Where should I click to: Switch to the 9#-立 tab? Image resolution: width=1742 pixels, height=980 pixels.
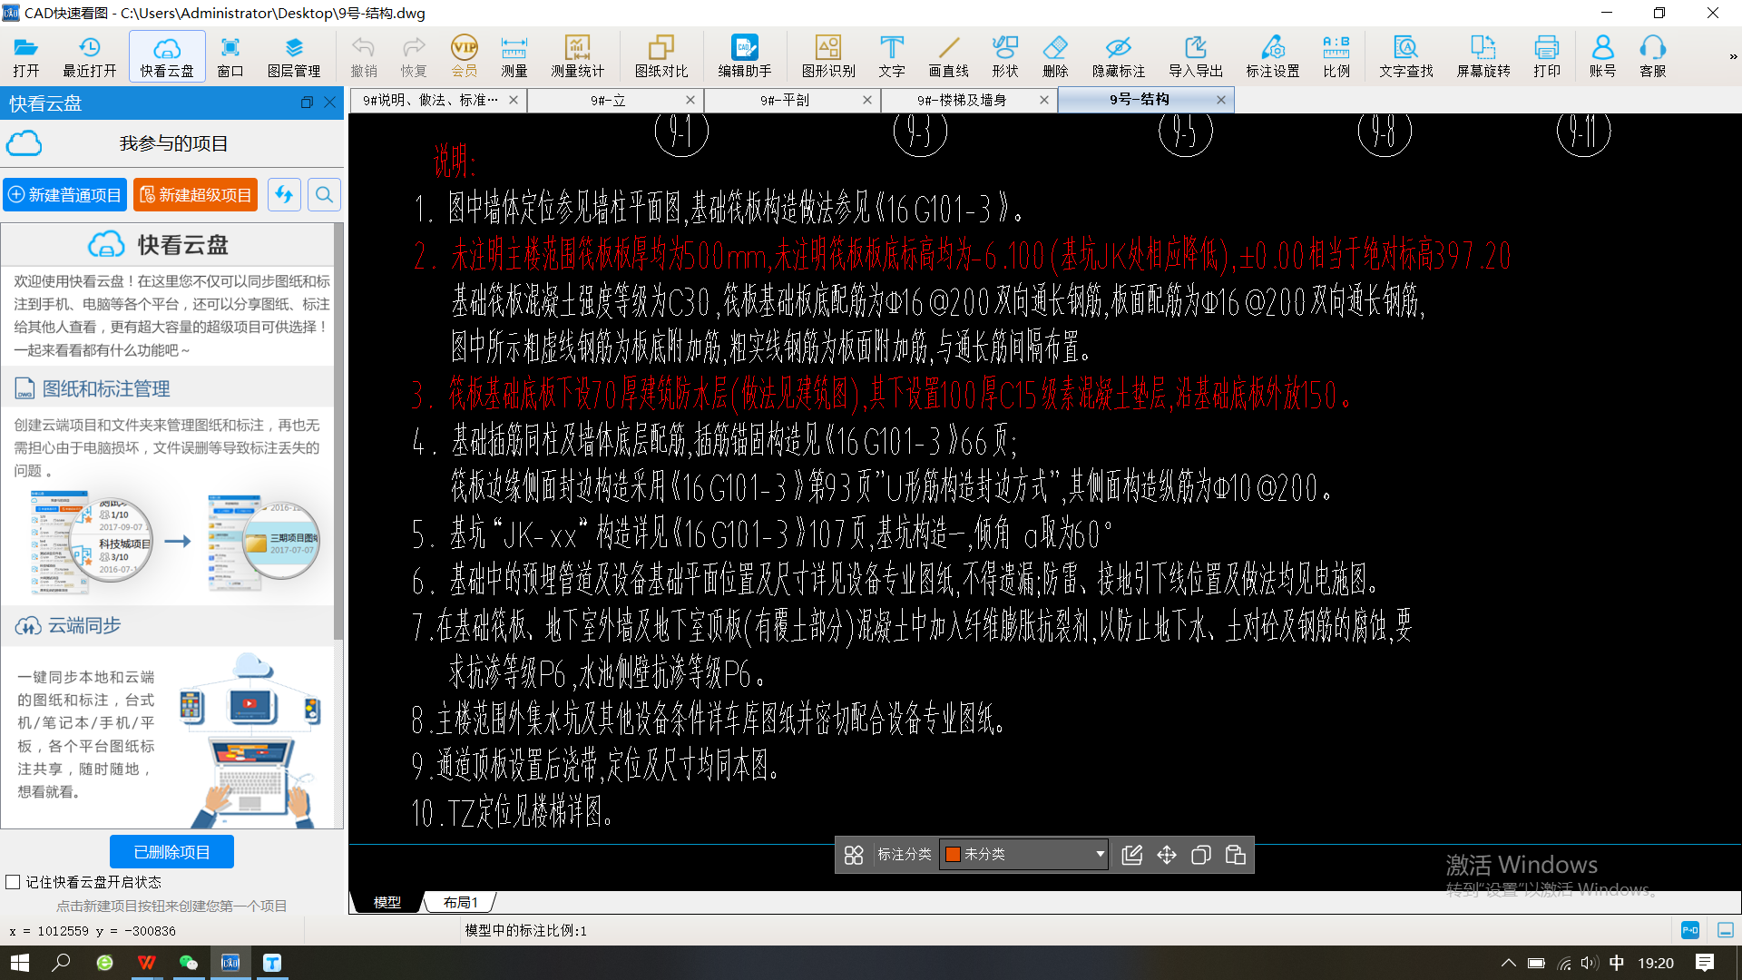click(x=608, y=100)
